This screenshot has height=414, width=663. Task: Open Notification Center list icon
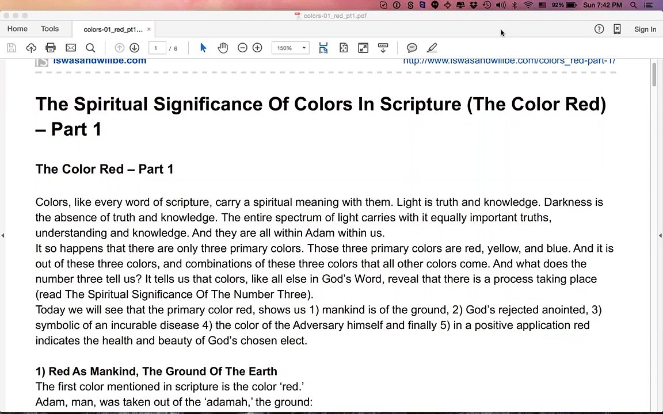648,5
